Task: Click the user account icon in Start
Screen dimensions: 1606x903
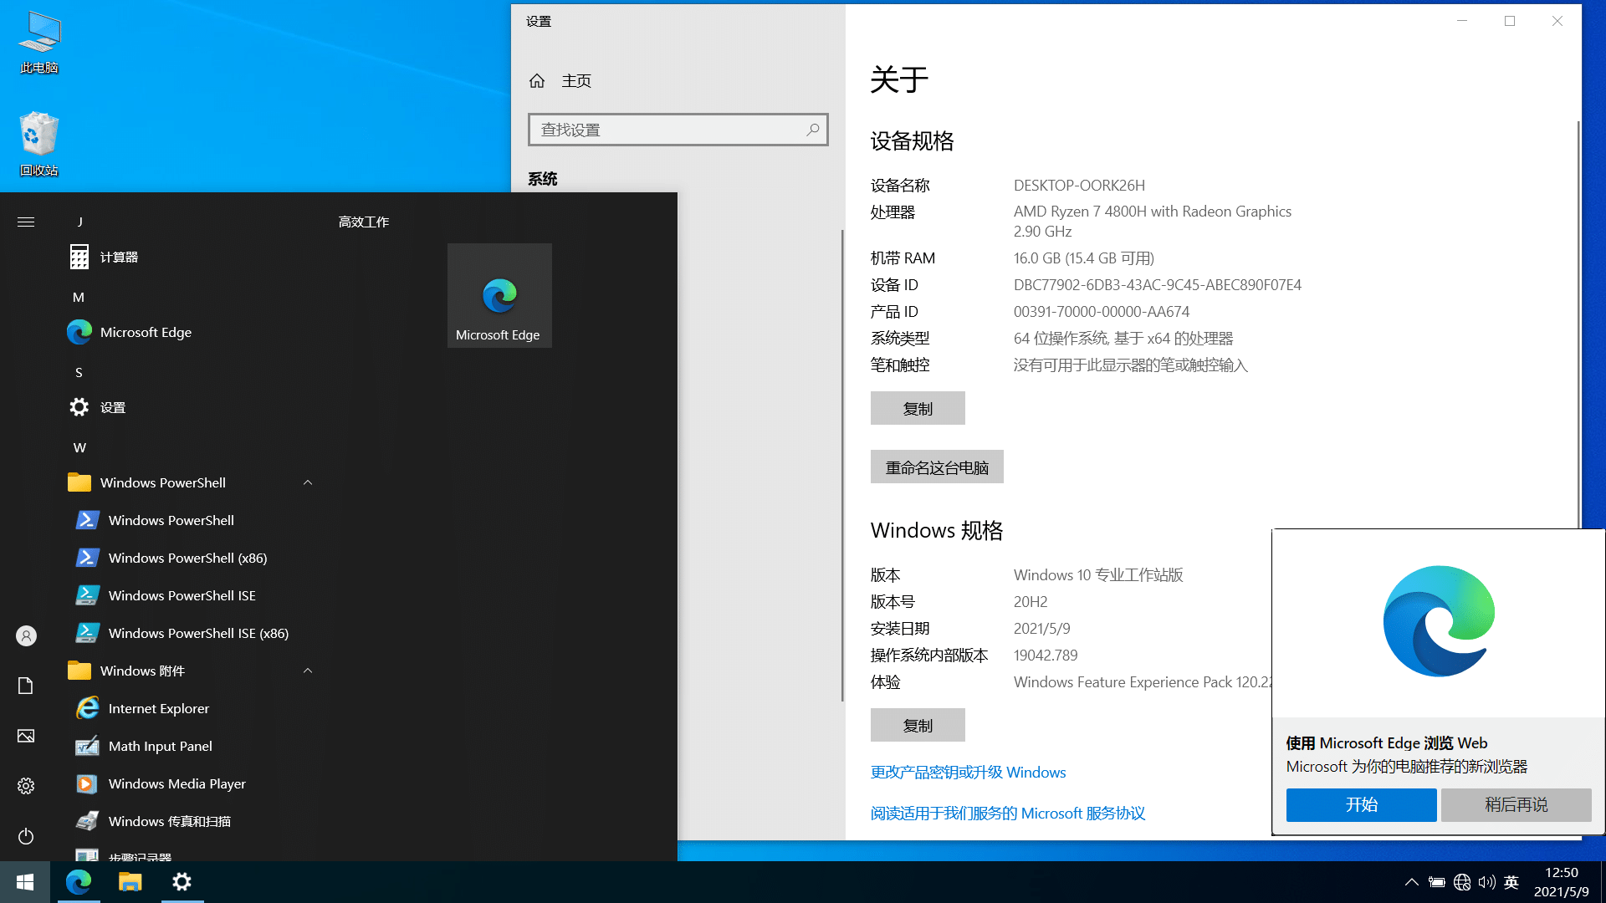Action: (x=26, y=636)
